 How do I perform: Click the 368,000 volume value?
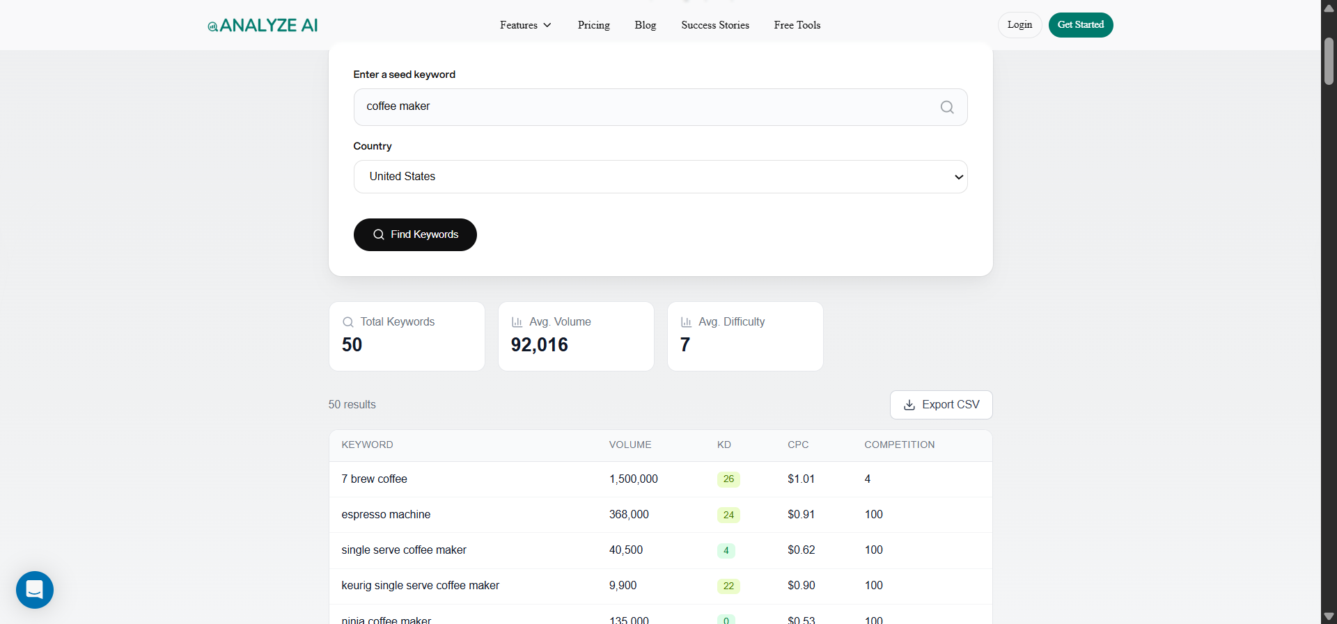pos(629,515)
